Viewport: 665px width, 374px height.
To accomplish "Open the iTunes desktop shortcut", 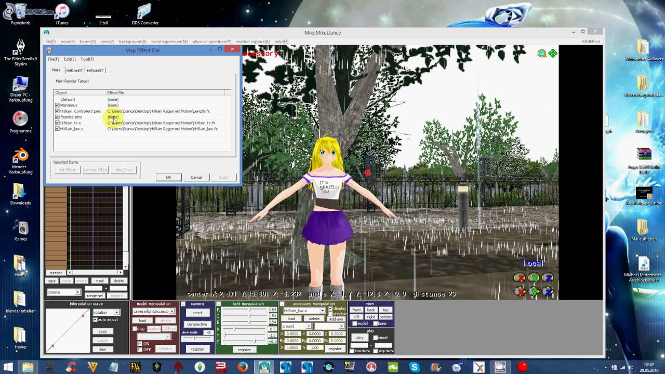I will click(x=62, y=13).
